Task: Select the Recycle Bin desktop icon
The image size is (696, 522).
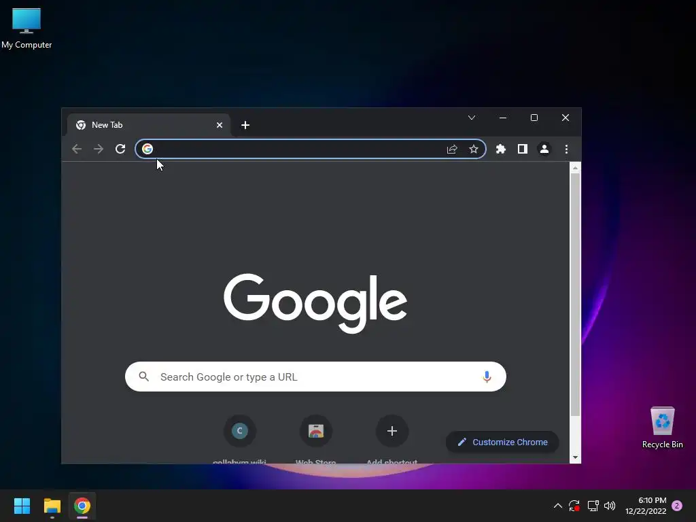Action: pos(662,428)
